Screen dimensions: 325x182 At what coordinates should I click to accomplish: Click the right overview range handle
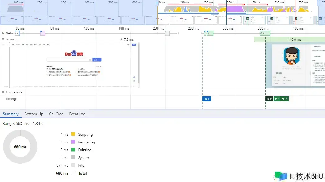[x=318, y=3]
